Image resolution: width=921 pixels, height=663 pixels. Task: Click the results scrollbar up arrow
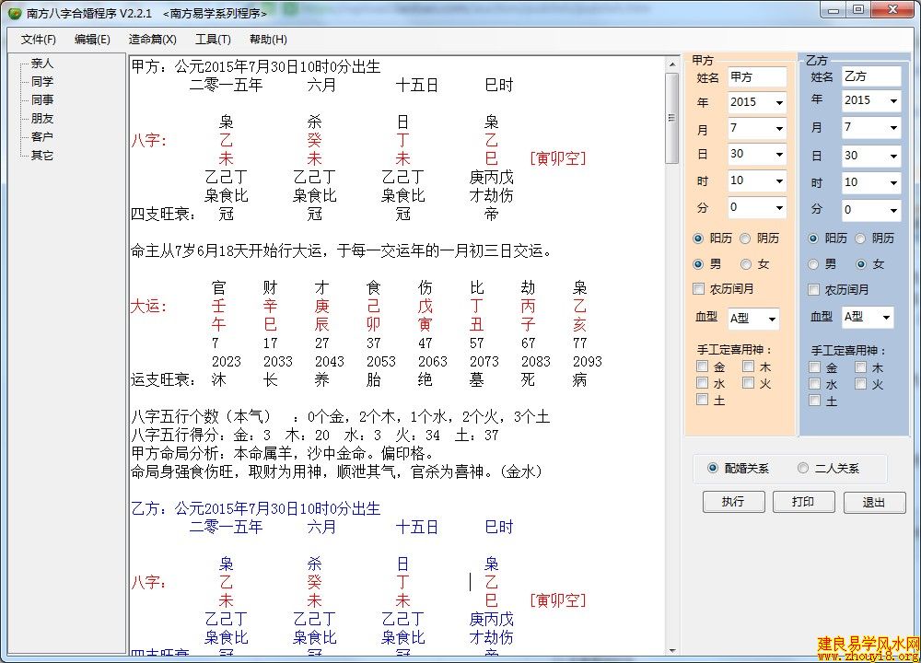672,63
